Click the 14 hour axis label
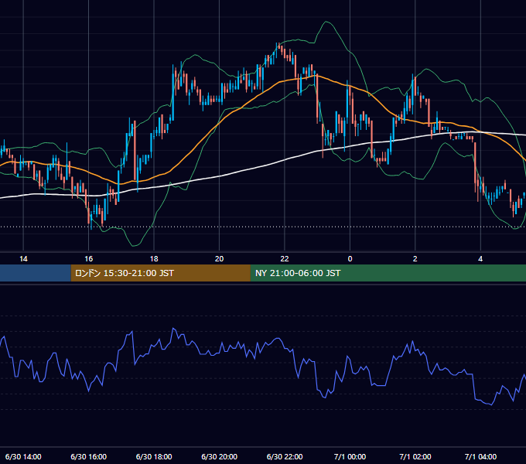Screen dimensions: 526x464 tap(23, 259)
